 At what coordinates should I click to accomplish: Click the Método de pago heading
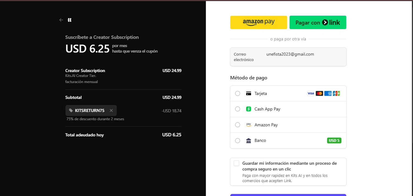pyautogui.click(x=249, y=78)
